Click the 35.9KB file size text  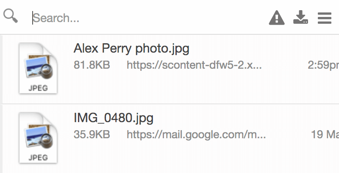(x=92, y=134)
